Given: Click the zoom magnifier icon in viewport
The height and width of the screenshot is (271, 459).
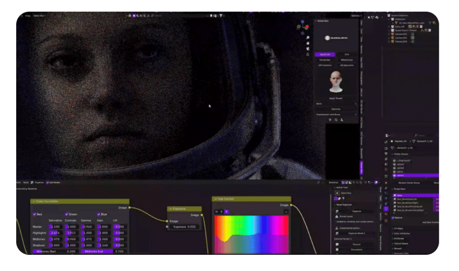Looking at the screenshot, I should [307, 38].
